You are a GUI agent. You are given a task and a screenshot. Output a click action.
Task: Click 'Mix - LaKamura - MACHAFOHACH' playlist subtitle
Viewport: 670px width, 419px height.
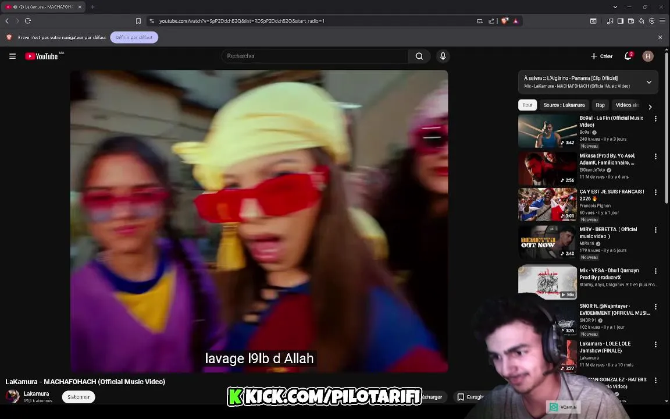pyautogui.click(x=577, y=86)
